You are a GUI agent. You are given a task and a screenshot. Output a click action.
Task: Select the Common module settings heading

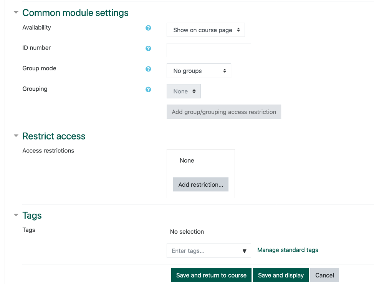(75, 12)
